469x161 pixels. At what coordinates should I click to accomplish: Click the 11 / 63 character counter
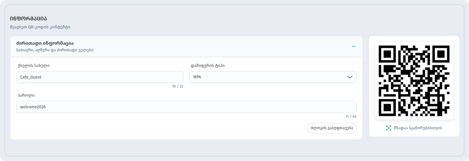[351, 116]
